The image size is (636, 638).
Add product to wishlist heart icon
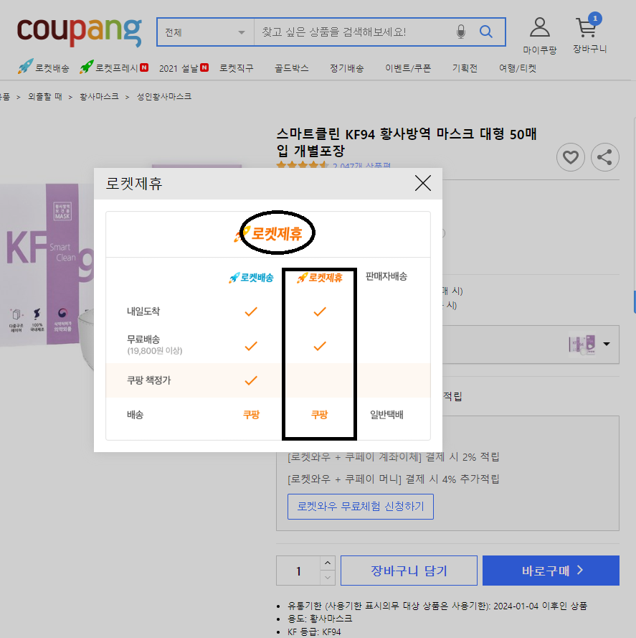pyautogui.click(x=571, y=157)
